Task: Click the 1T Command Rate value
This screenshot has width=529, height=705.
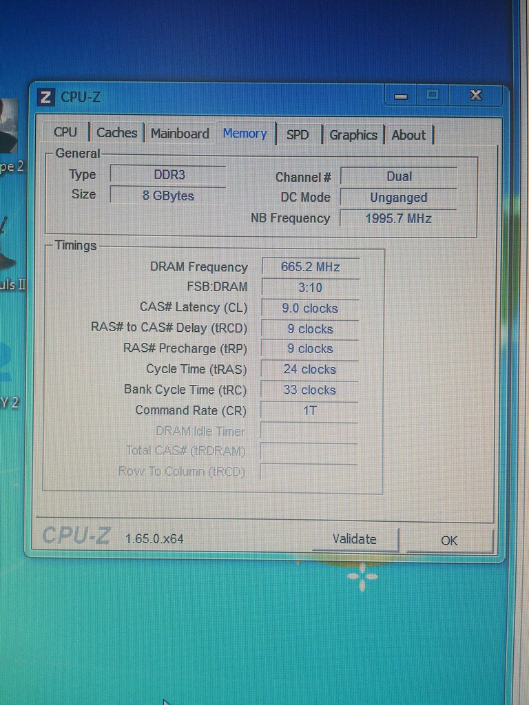Action: tap(309, 410)
